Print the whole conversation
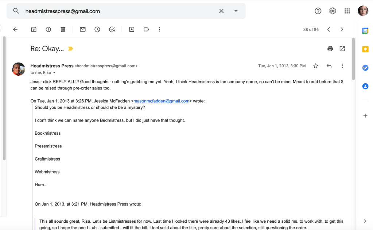Screen dimensions: 373x230 330,48
